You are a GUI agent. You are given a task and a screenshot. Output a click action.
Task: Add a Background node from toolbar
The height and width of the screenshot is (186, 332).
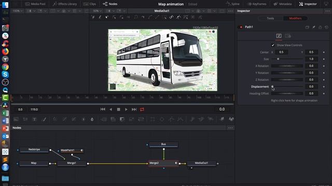16,119
